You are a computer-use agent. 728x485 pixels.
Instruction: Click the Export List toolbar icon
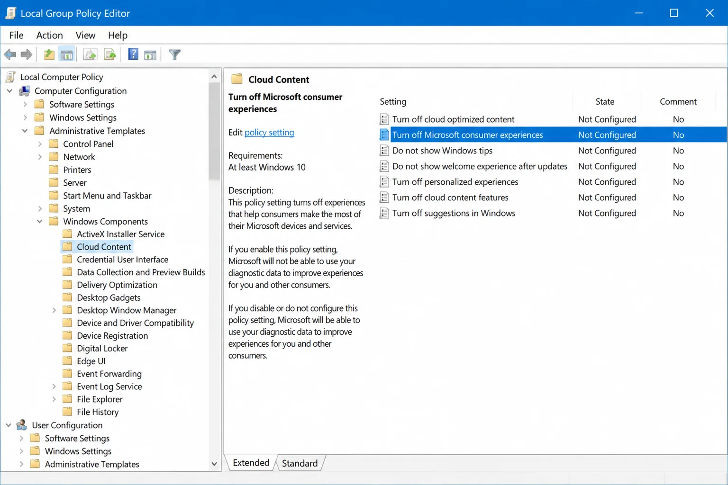click(x=110, y=54)
